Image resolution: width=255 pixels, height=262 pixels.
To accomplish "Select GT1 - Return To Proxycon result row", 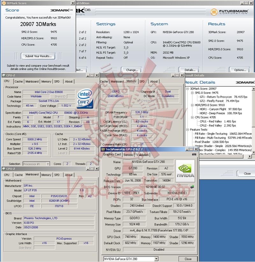I will click(x=223, y=97).
